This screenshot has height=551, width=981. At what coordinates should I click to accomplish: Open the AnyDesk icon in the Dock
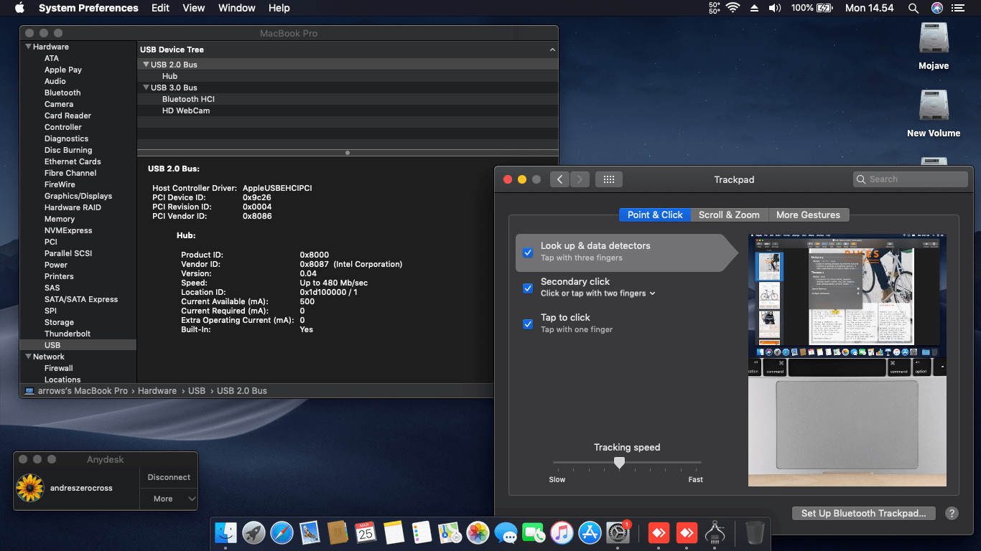(x=659, y=533)
